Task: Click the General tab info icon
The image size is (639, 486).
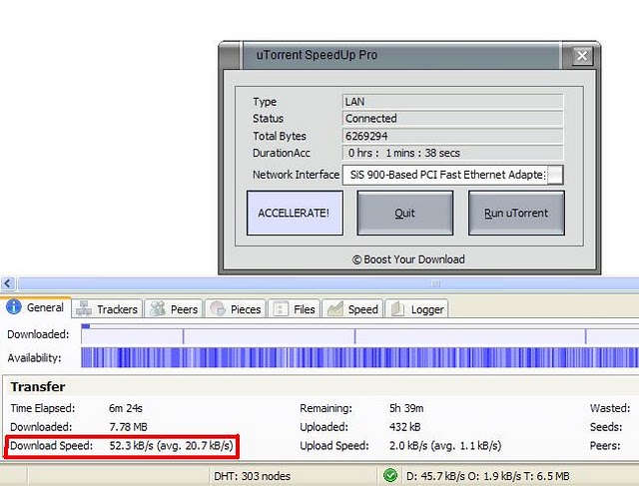Action: 13,306
